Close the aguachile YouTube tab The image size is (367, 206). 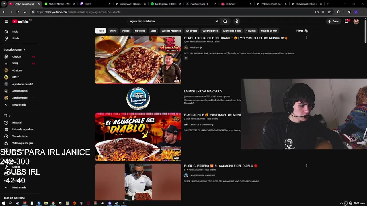(x=39, y=4)
